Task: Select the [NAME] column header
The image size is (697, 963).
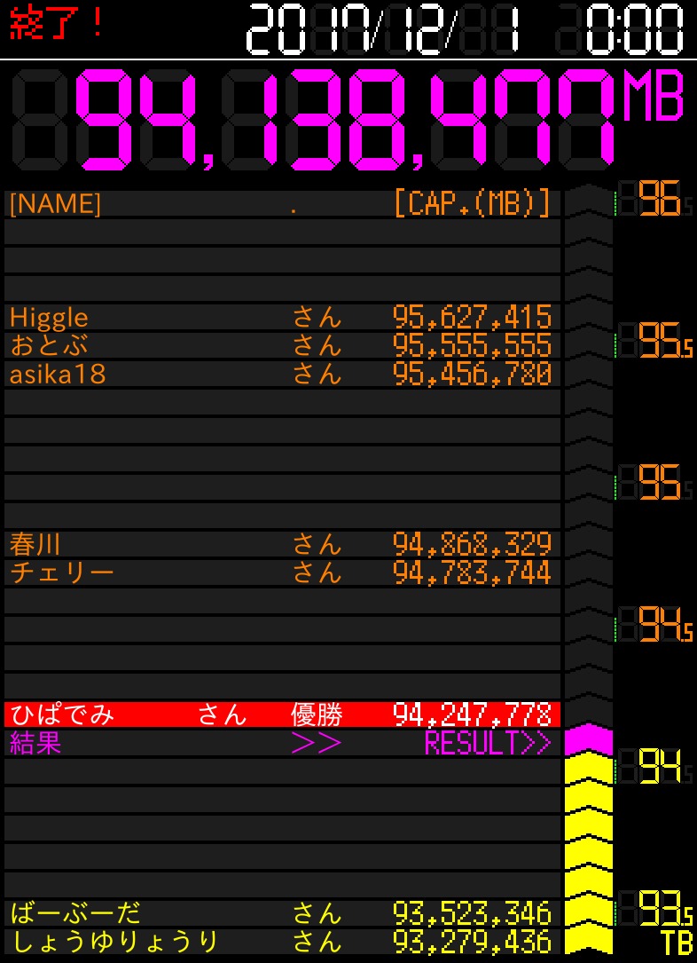Action: tap(55, 205)
